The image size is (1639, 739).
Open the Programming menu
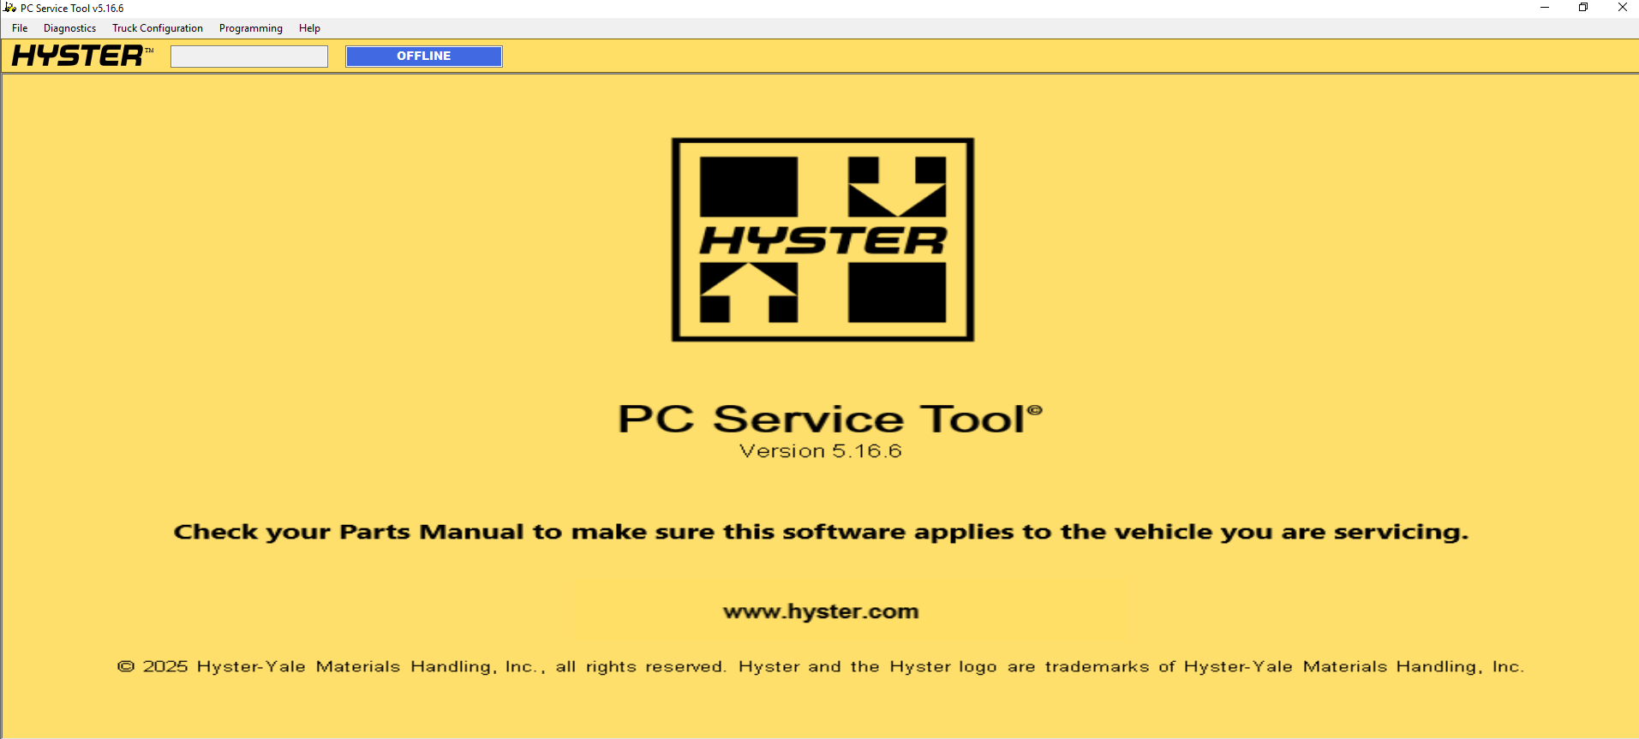(x=250, y=28)
